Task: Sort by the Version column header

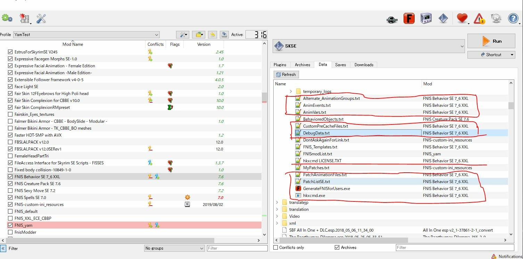Action: [204, 44]
